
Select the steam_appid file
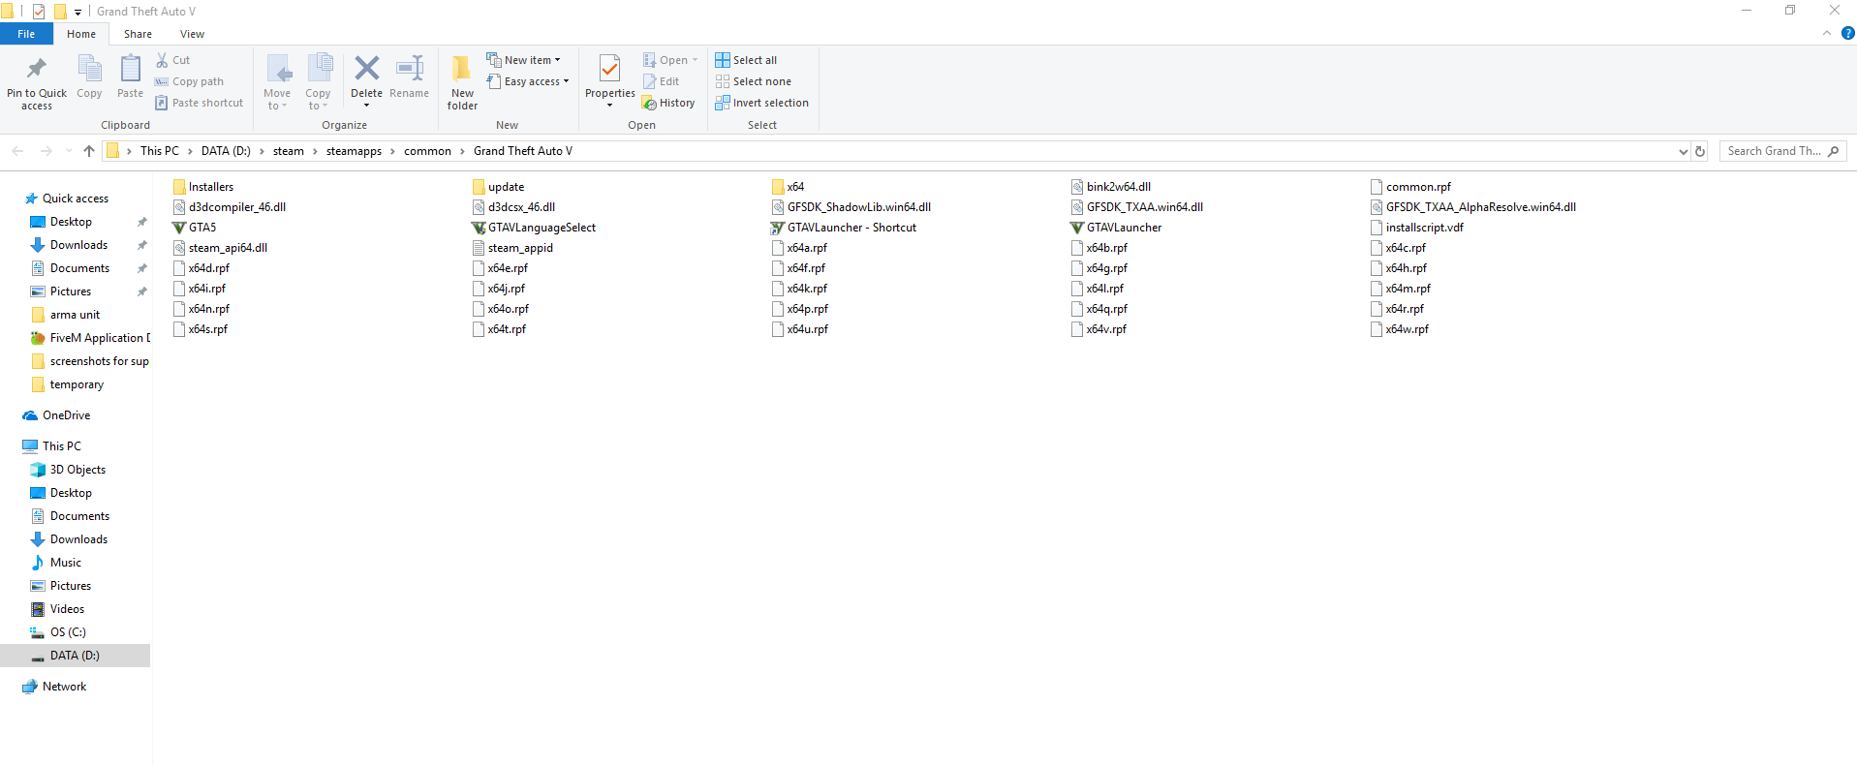[512, 248]
